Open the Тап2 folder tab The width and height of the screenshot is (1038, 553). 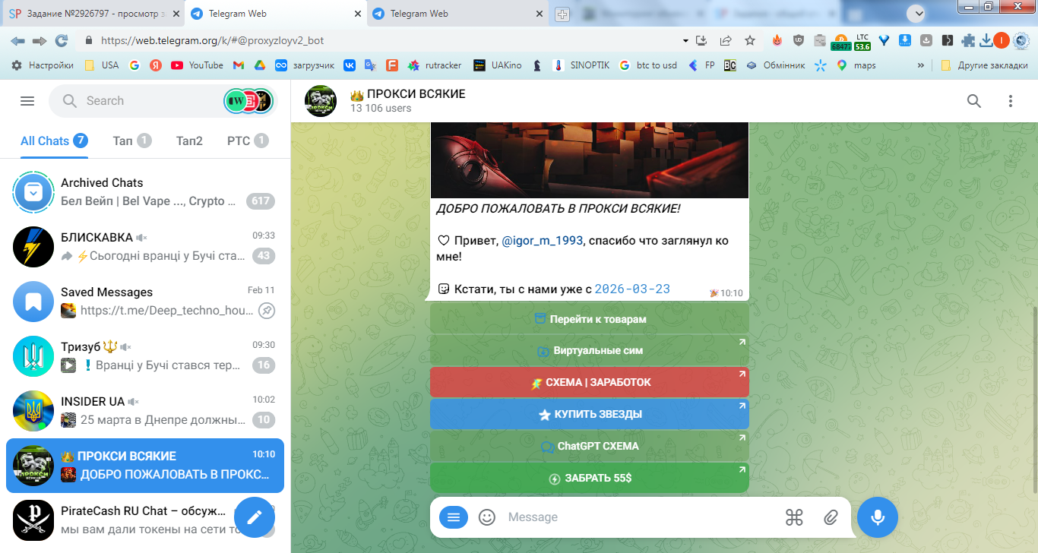(189, 141)
